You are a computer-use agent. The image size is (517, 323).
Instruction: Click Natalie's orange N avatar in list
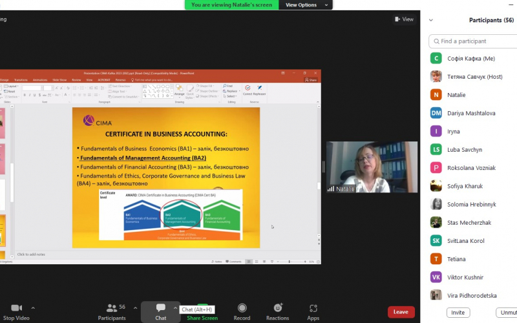[x=436, y=94]
